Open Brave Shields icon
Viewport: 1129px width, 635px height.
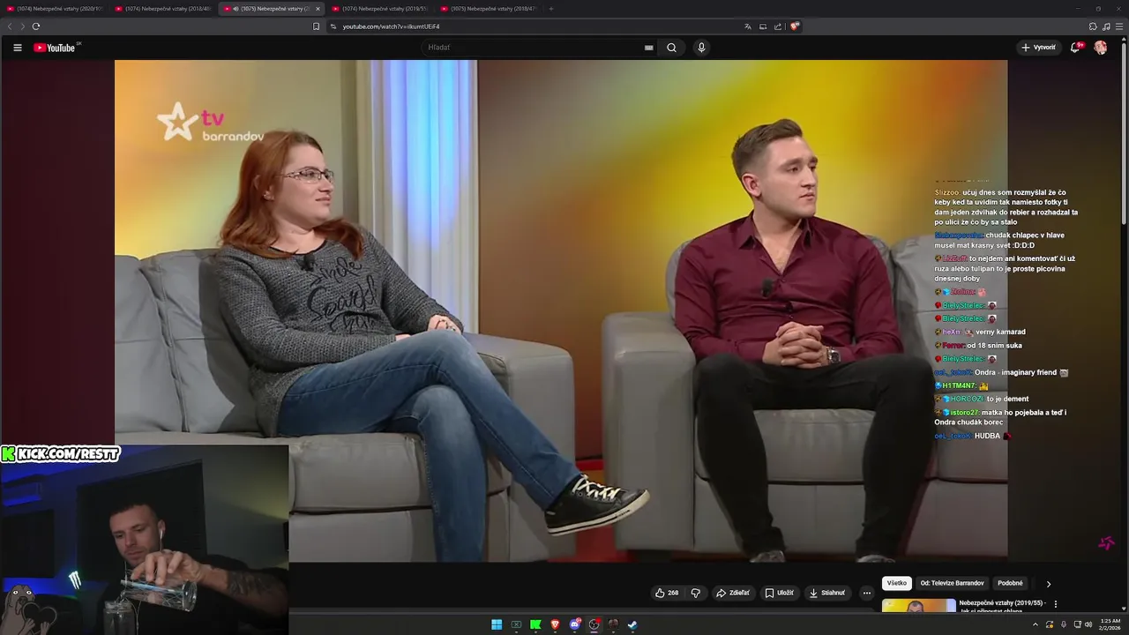click(x=795, y=26)
